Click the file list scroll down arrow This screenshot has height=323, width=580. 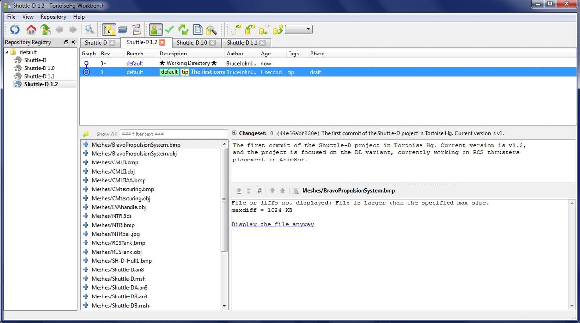(224, 306)
